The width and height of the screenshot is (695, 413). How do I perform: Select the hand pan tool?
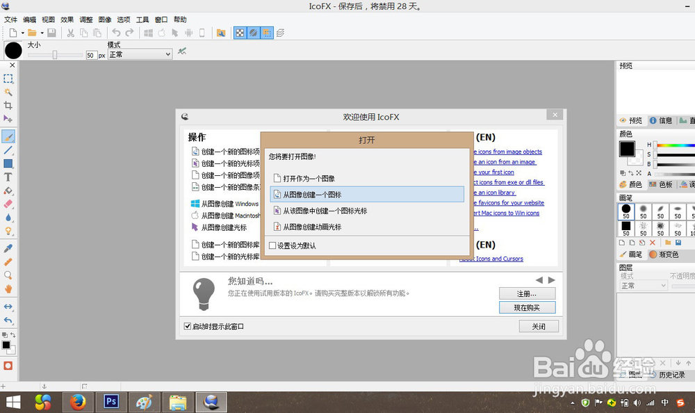point(8,289)
